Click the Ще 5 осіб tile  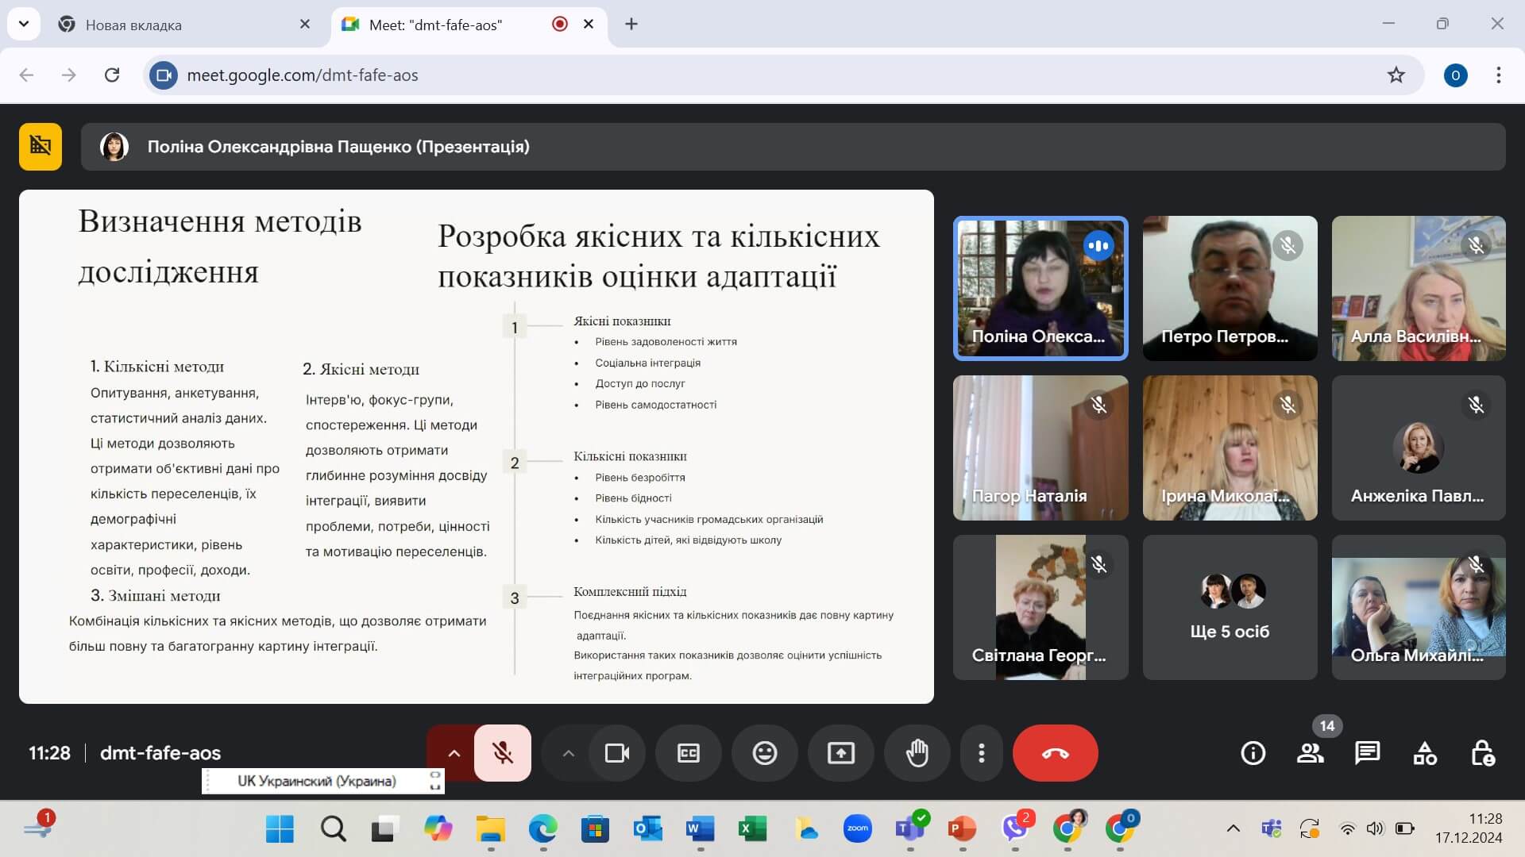click(1229, 607)
